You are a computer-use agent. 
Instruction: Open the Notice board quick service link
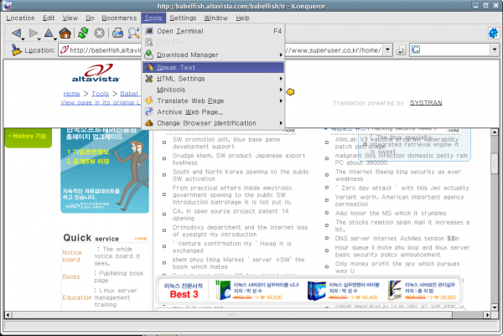pyautogui.click(x=72, y=256)
